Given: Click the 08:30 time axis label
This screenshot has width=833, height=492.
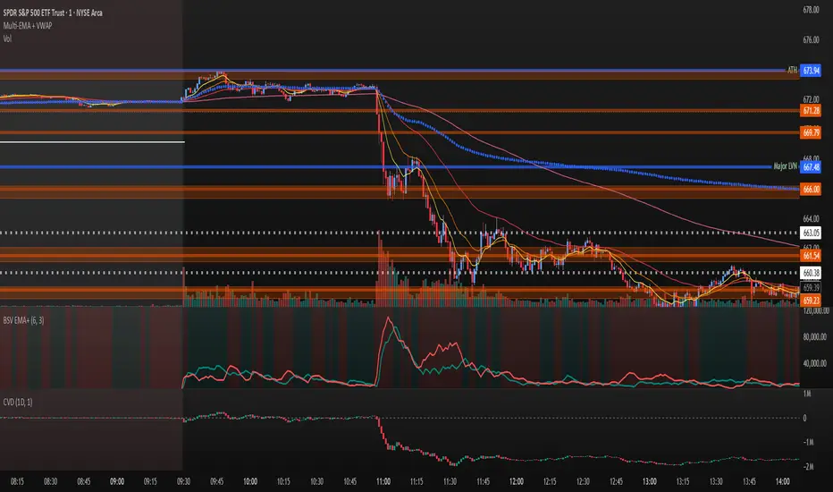Looking at the screenshot, I should point(50,481).
